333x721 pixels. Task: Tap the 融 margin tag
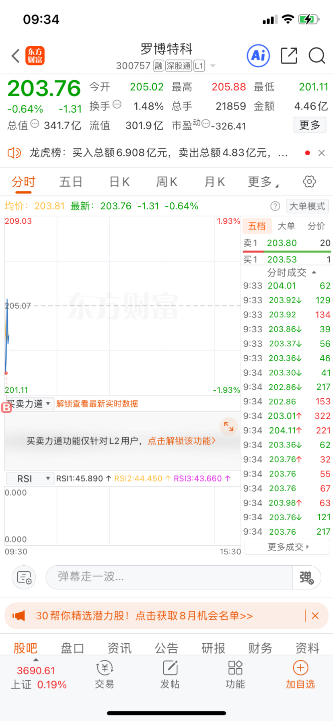[x=159, y=66]
